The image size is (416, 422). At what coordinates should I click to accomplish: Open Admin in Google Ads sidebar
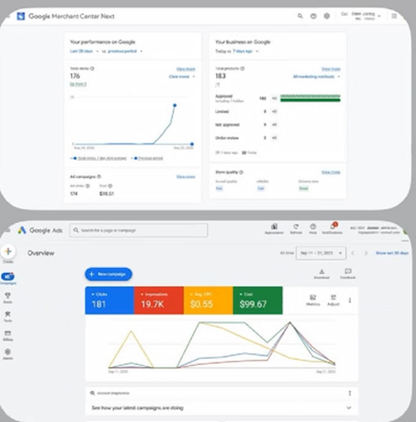pos(8,354)
